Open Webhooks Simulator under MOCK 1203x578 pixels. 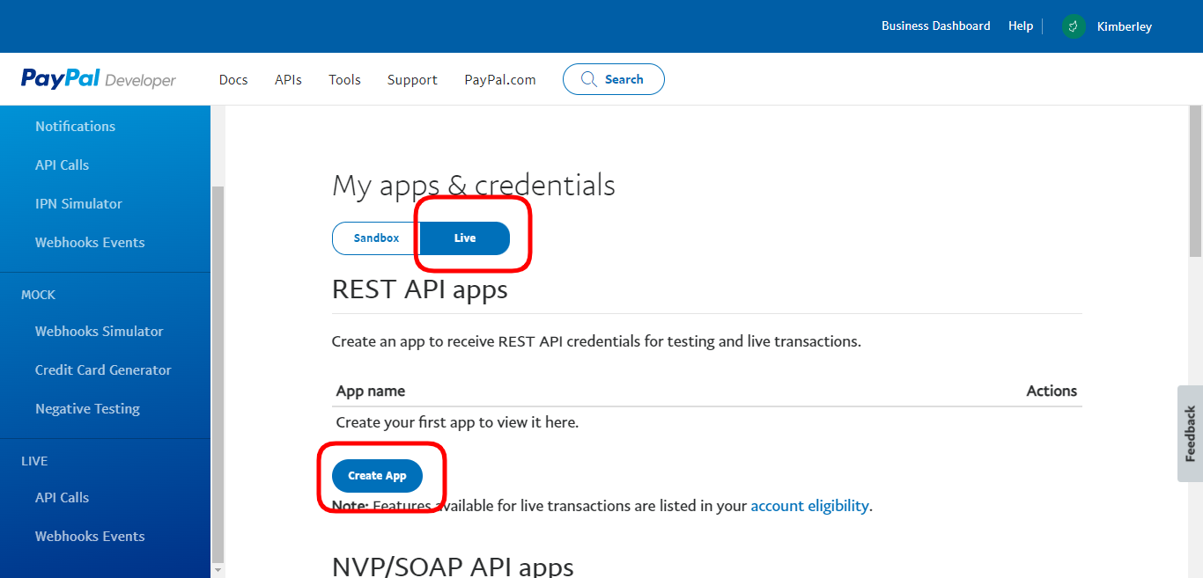coord(99,332)
